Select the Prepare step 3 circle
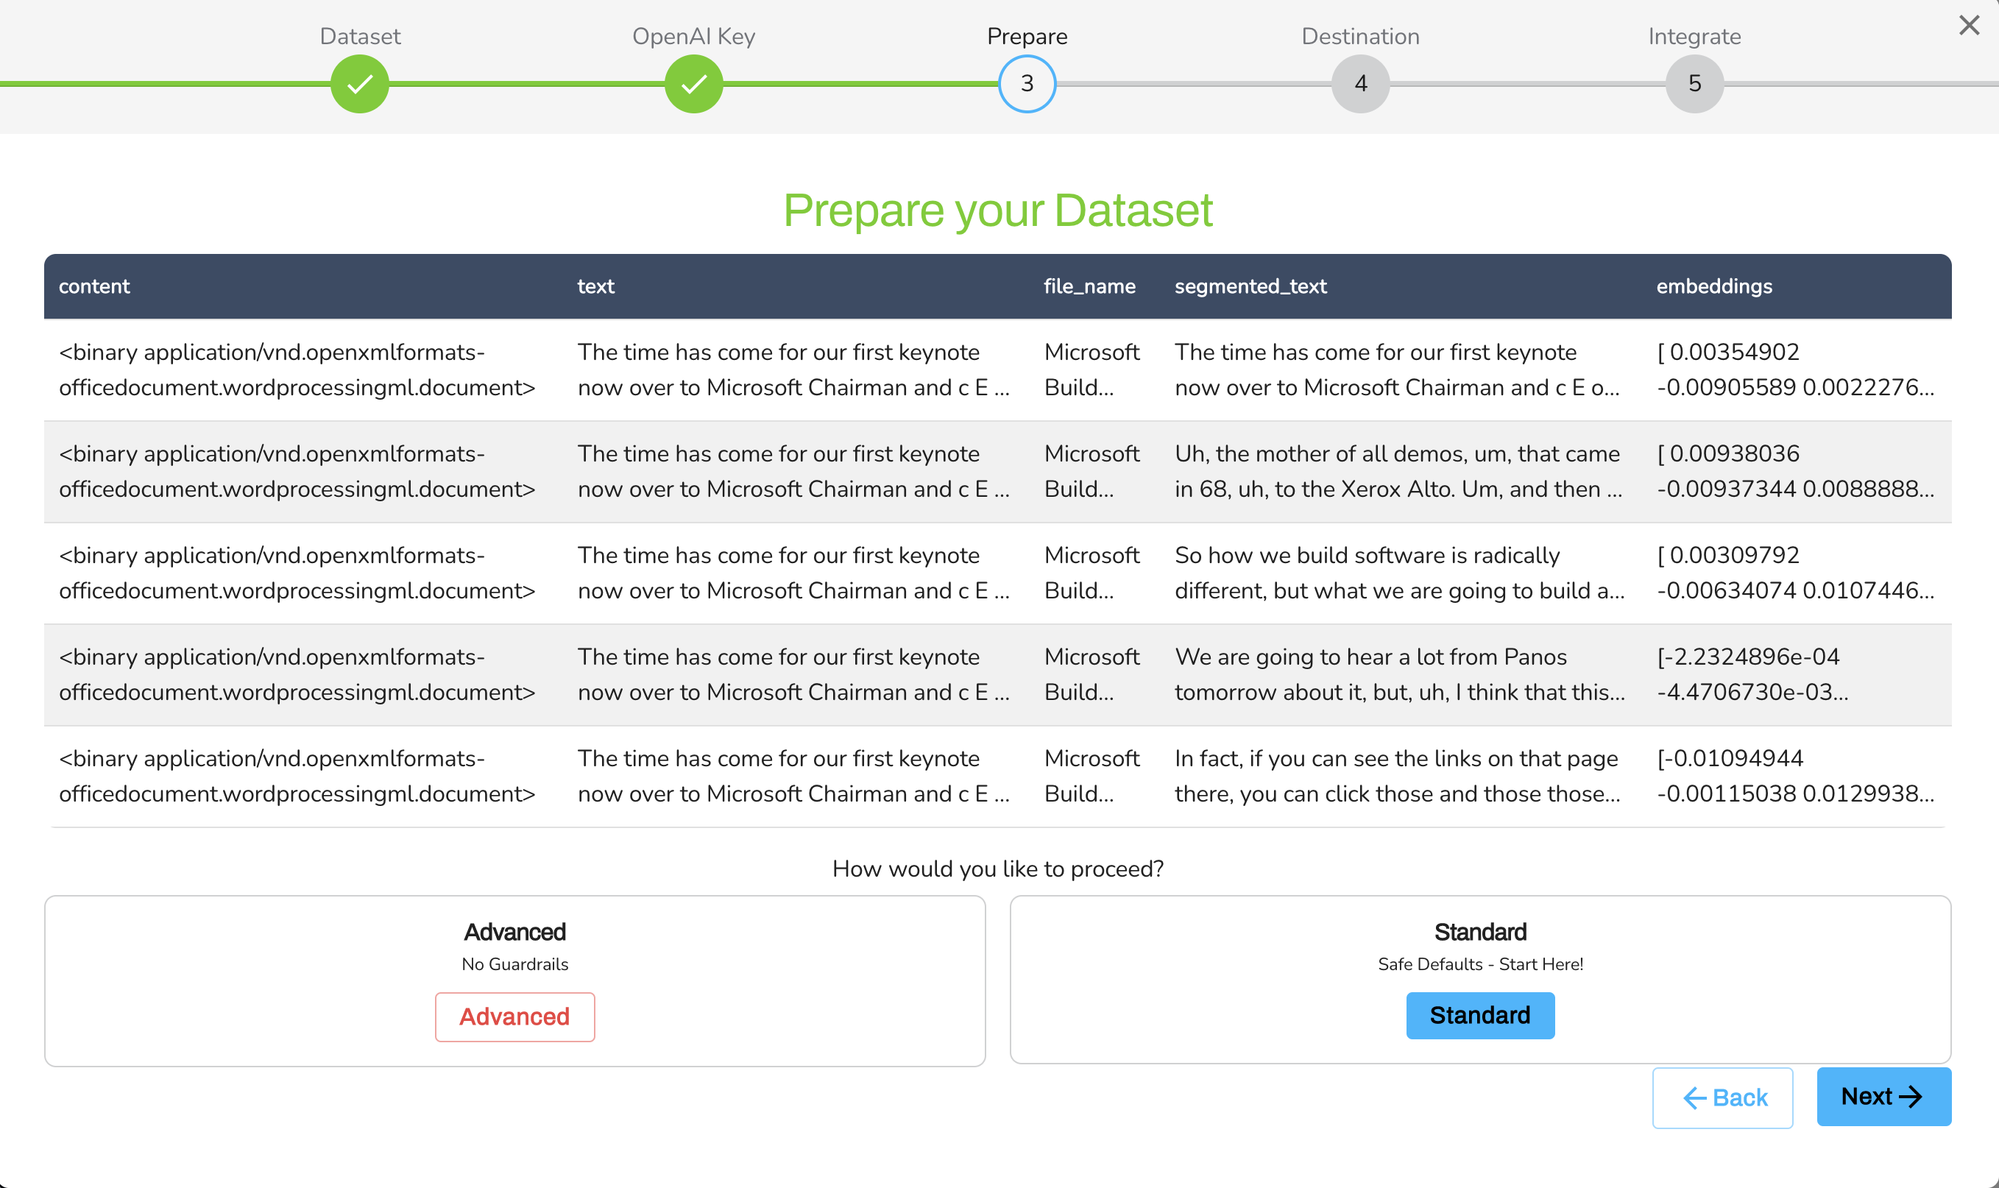This screenshot has width=1999, height=1188. pos(1027,83)
